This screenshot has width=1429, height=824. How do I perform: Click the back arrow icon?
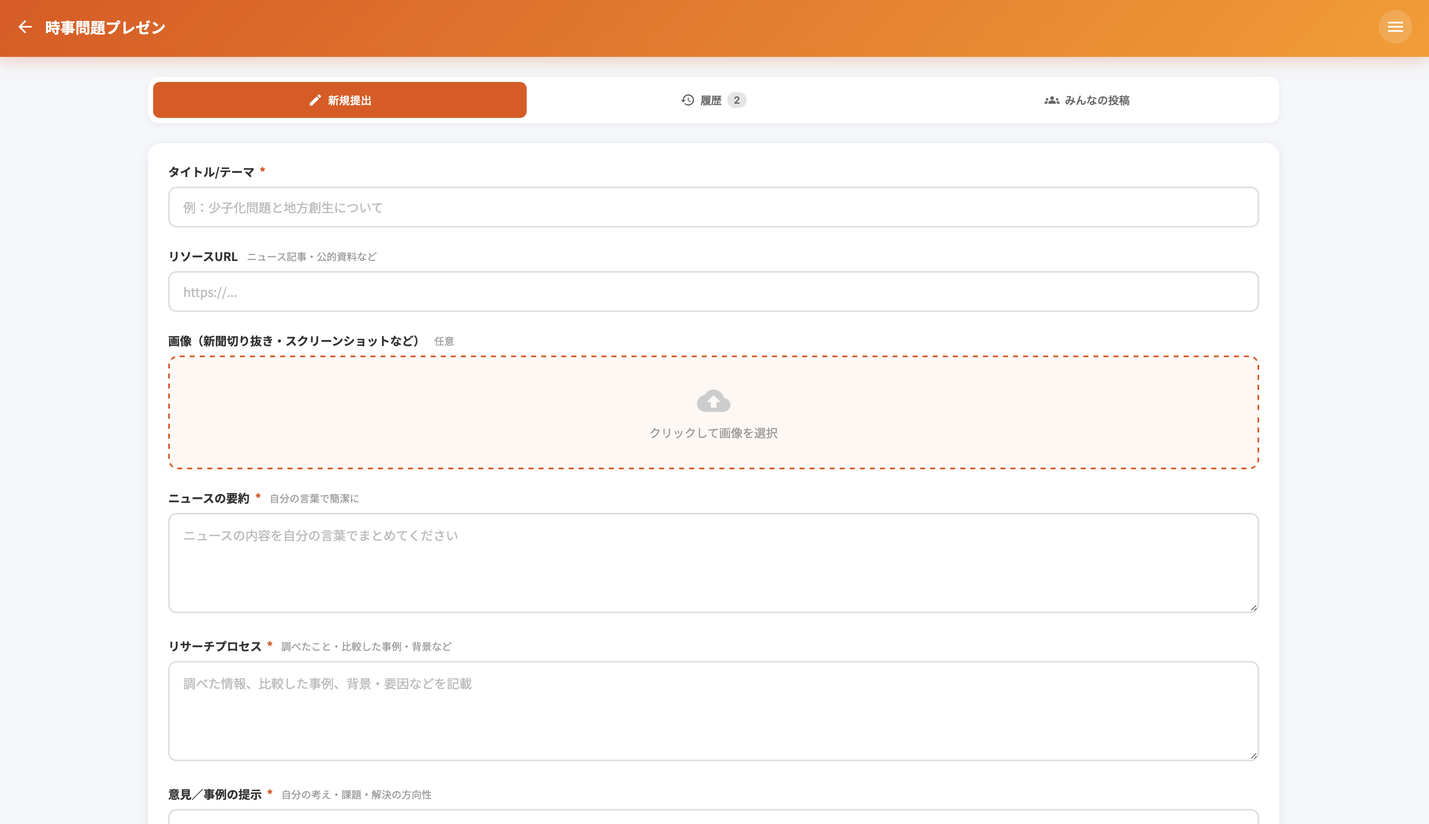[25, 27]
